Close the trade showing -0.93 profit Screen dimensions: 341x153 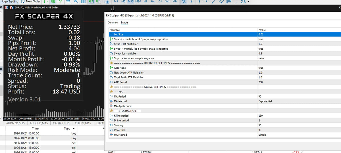point(302,152)
